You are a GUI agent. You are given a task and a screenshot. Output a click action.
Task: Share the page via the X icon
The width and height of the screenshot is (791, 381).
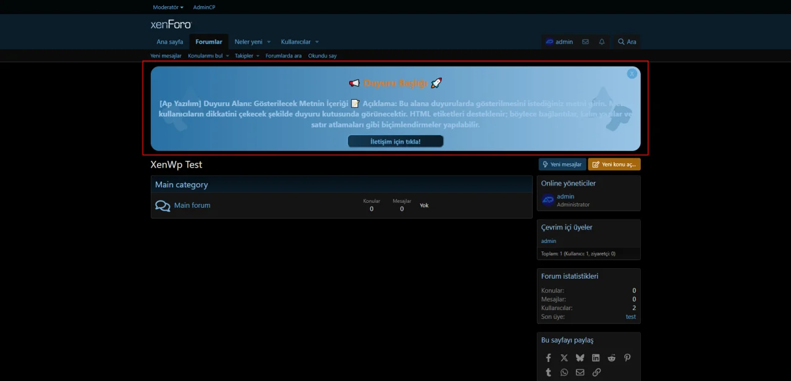(x=564, y=358)
